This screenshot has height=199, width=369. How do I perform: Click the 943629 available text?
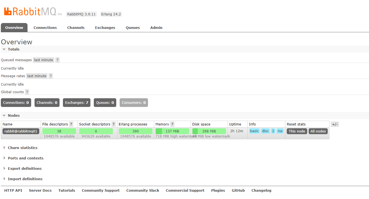pos(96,136)
